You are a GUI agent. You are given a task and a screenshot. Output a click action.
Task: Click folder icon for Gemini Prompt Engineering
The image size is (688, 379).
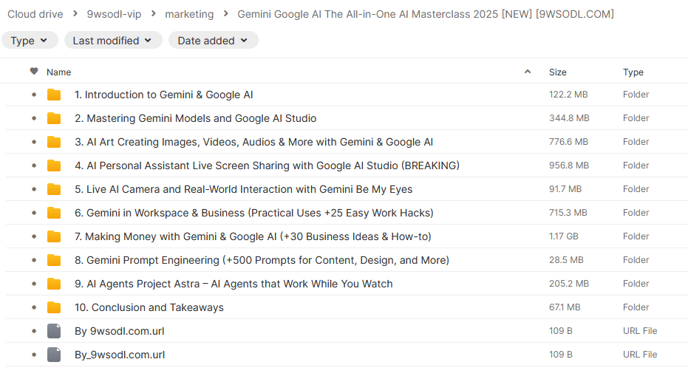pos(54,260)
